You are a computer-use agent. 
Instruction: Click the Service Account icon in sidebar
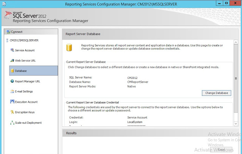(12, 50)
